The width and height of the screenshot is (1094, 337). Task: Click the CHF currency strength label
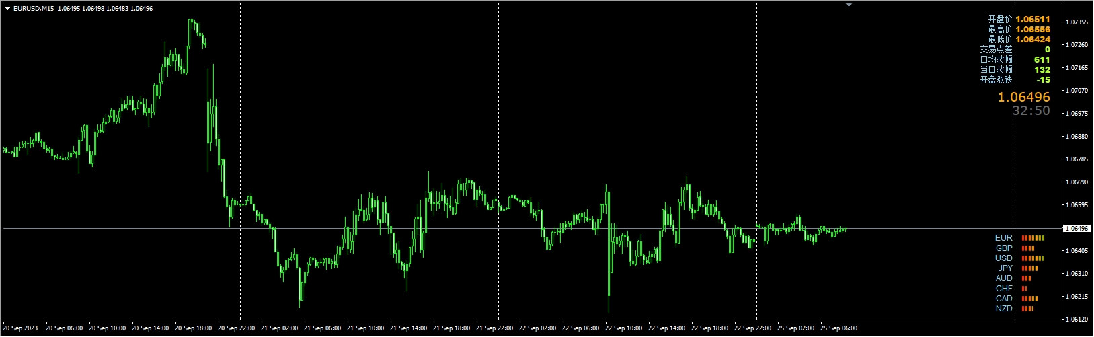1004,289
